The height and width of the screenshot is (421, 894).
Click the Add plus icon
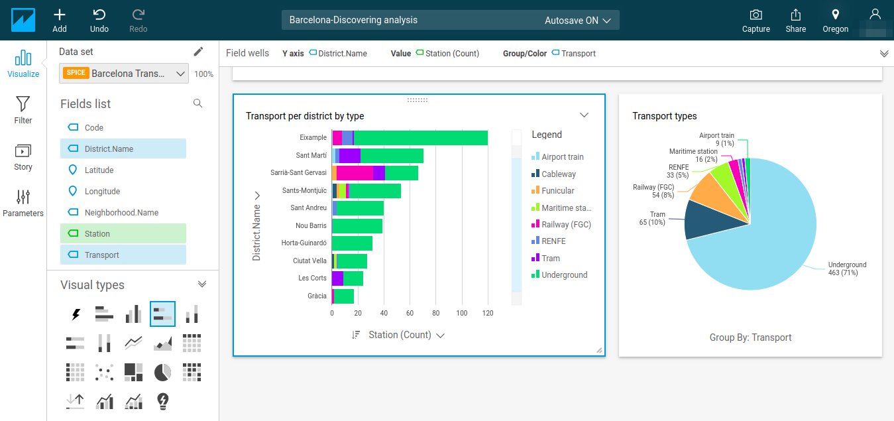click(x=60, y=15)
